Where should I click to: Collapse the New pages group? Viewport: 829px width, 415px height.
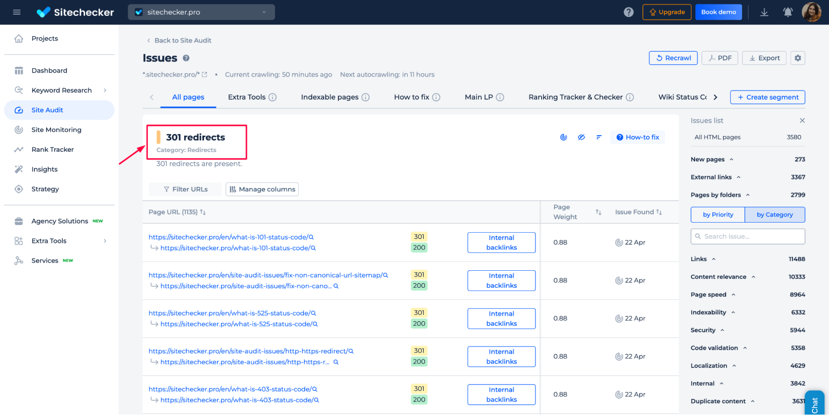[732, 160]
